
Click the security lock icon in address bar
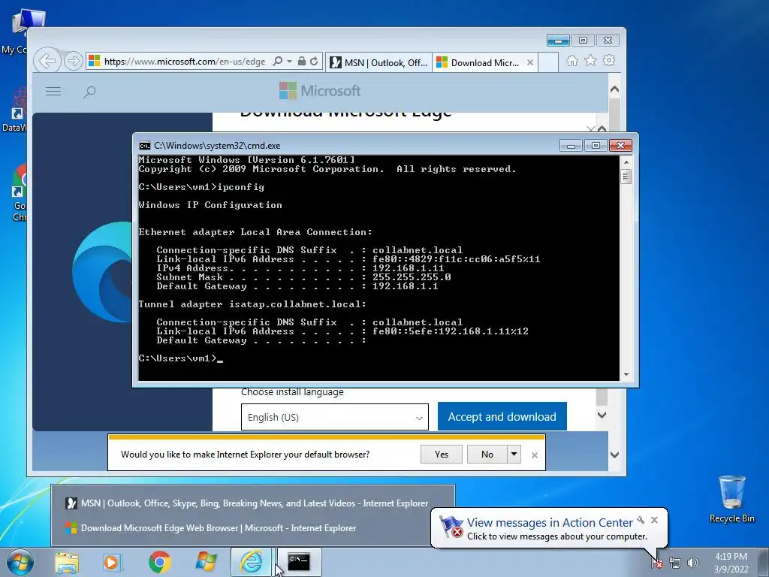pyautogui.click(x=302, y=62)
